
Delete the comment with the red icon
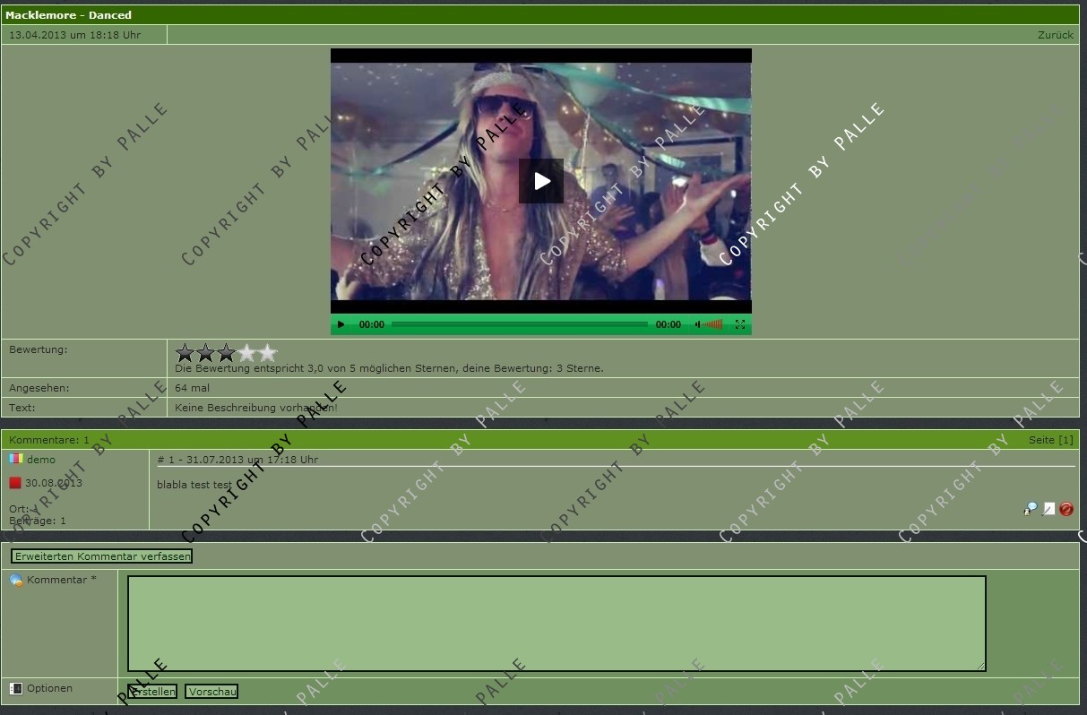click(1066, 509)
